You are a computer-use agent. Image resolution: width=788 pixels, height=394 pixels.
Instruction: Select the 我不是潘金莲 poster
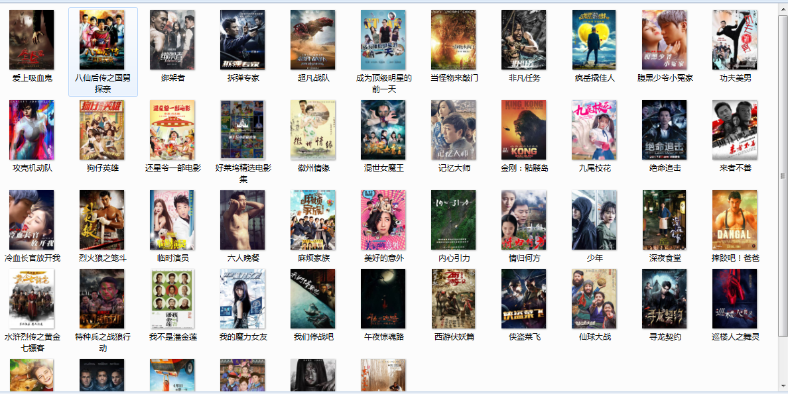[x=172, y=299]
